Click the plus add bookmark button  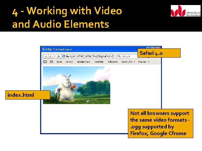58,56
